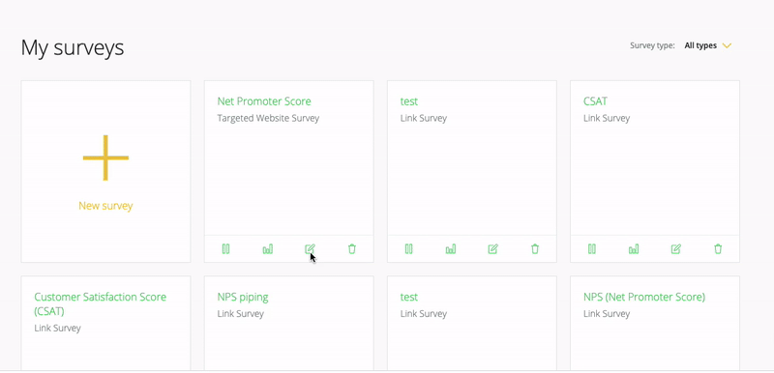
Task: Click Link Survey text under CSAT
Action: [x=607, y=118]
